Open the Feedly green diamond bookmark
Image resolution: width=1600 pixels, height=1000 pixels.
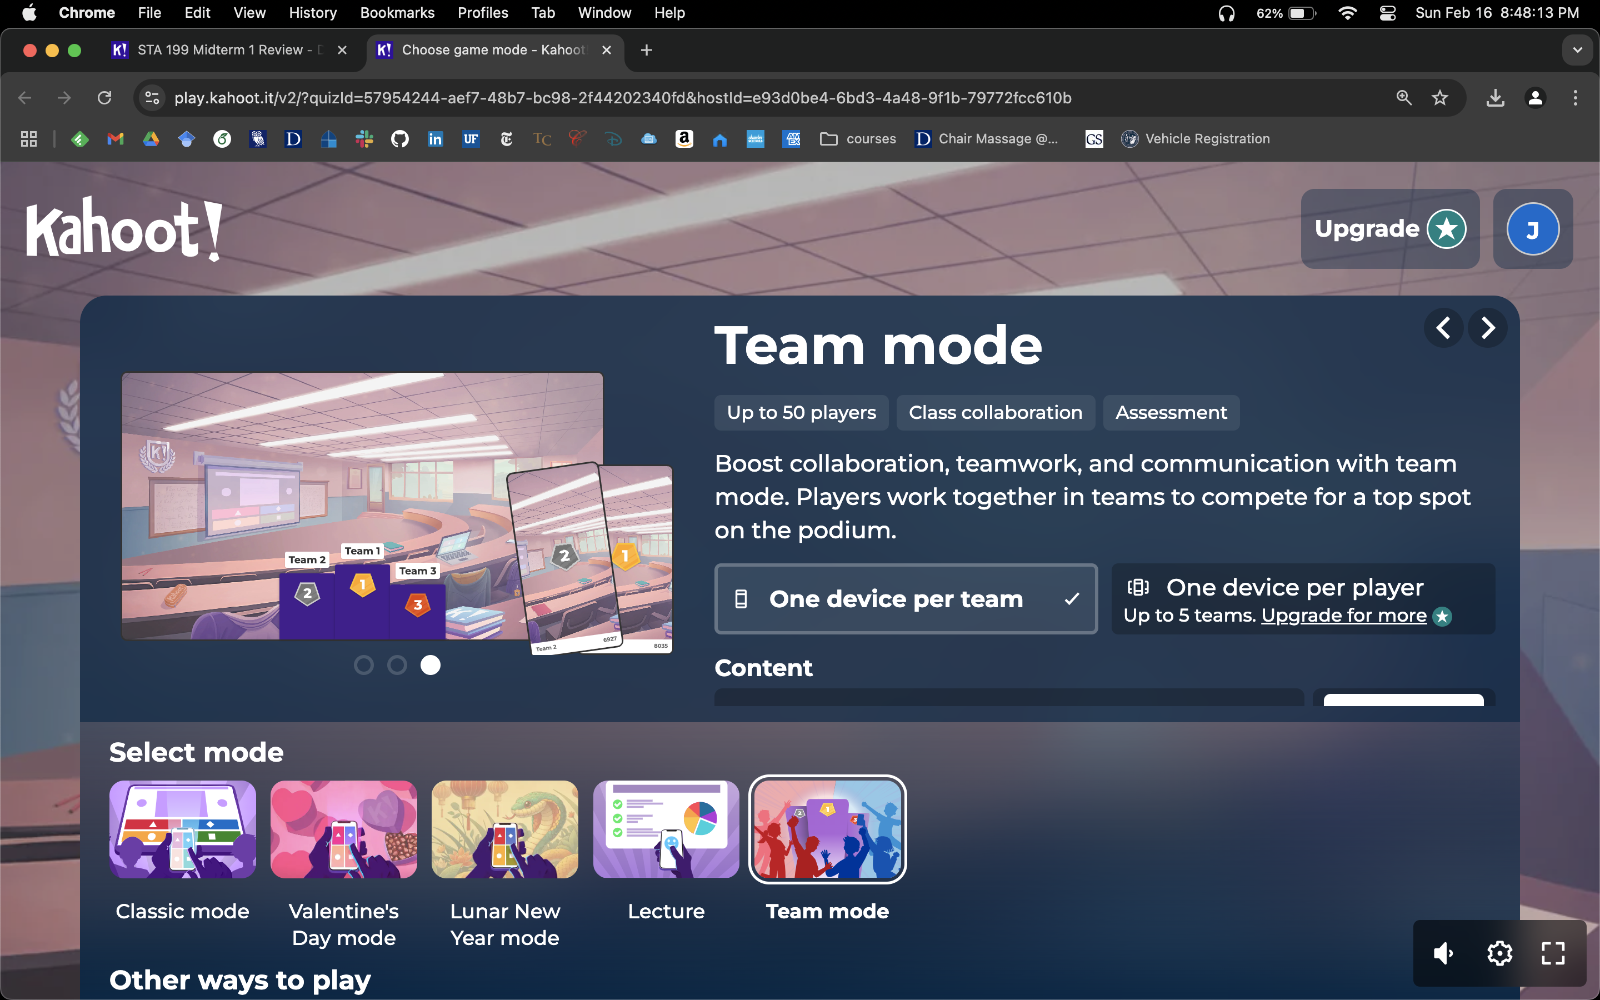[80, 139]
